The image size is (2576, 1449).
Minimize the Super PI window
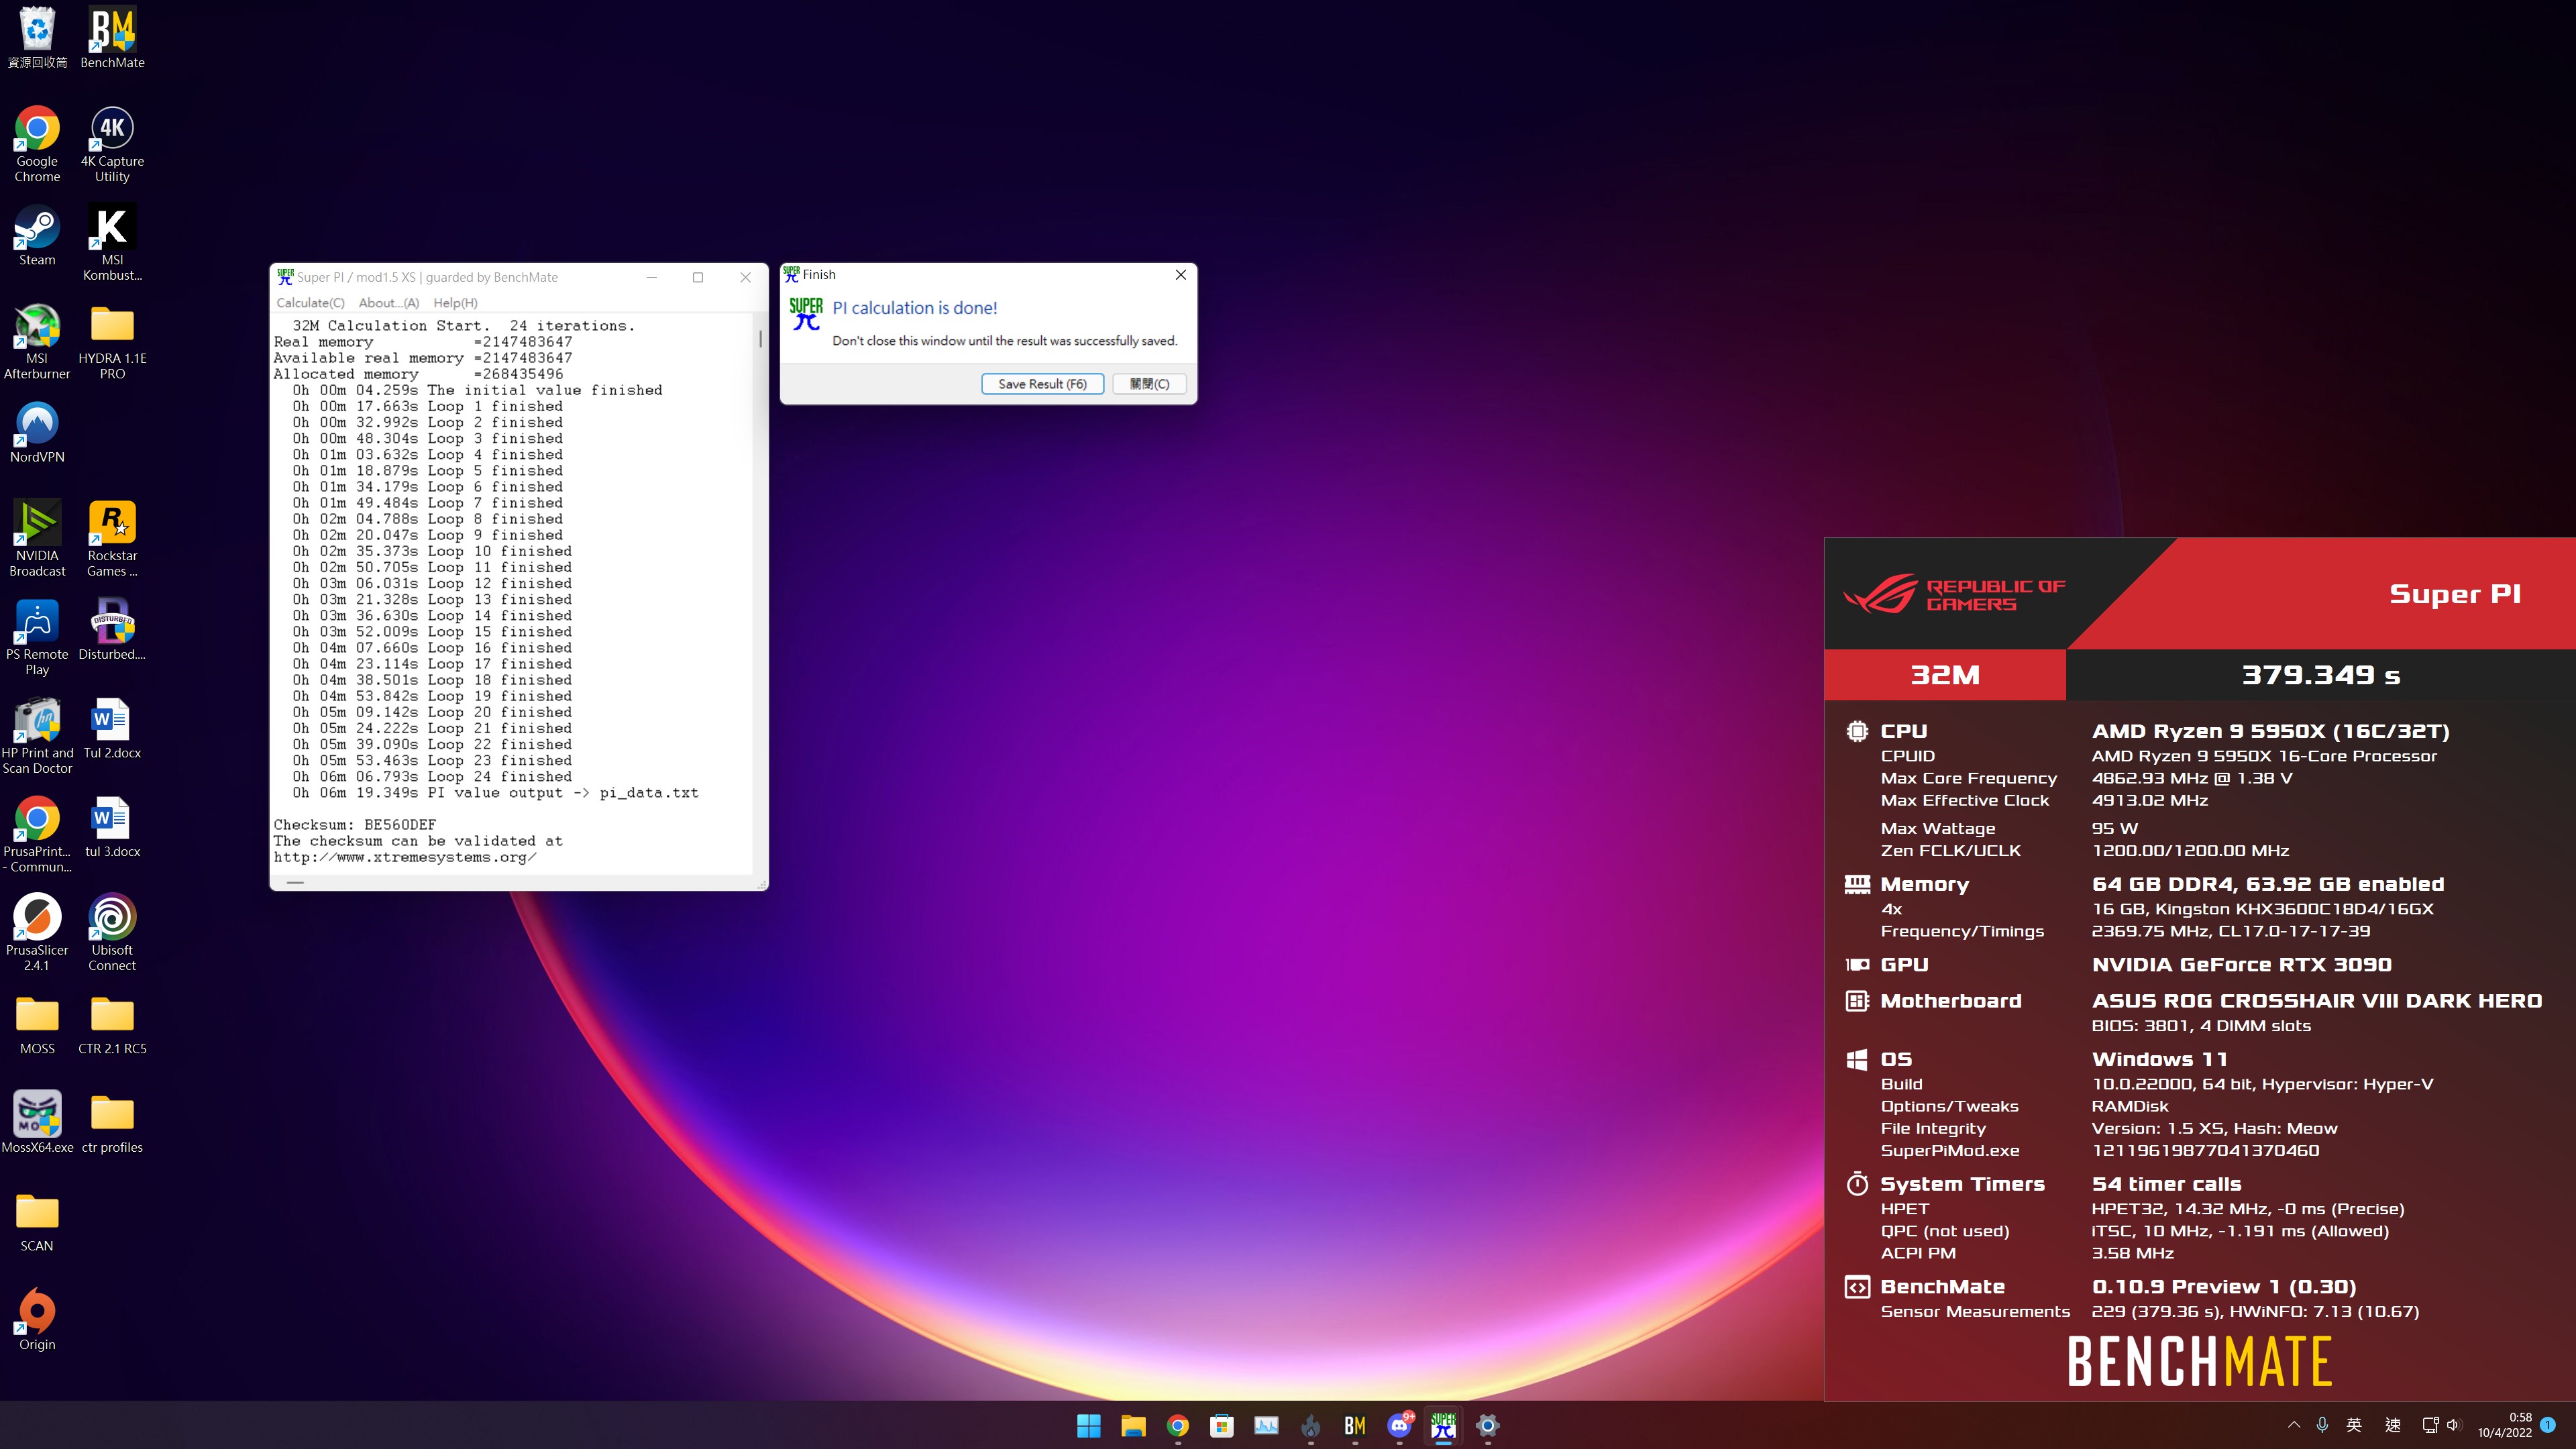(651, 277)
